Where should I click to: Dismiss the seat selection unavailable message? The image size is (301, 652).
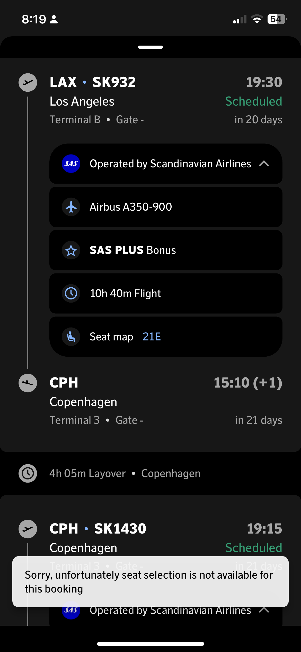[x=150, y=581]
